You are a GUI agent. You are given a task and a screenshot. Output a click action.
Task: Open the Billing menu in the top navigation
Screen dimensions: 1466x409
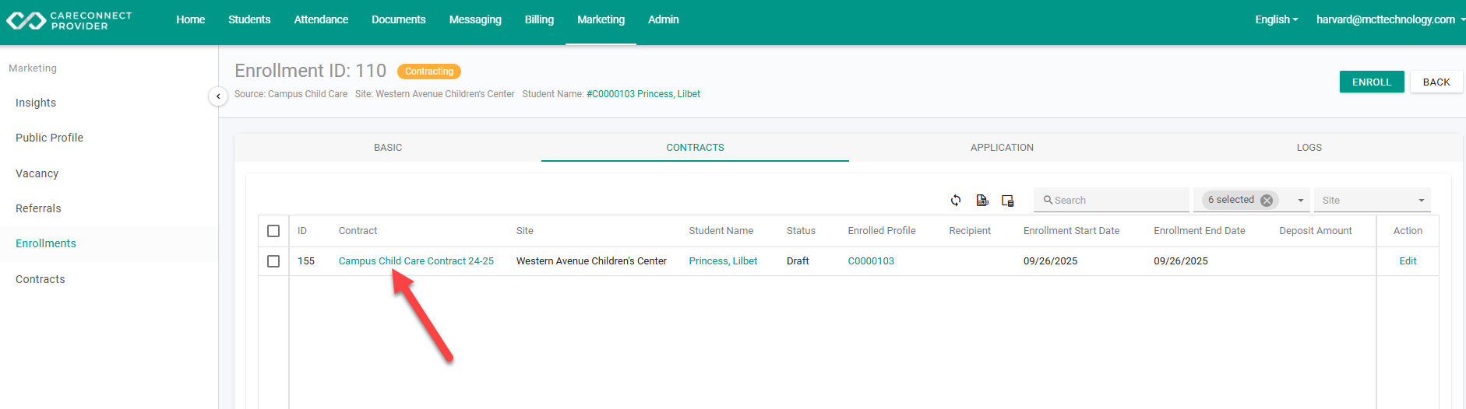click(x=539, y=19)
